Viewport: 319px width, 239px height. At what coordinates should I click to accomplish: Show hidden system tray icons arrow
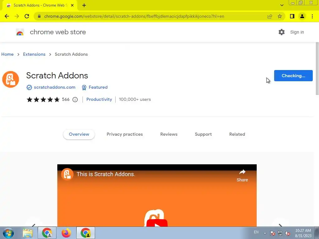265,233
